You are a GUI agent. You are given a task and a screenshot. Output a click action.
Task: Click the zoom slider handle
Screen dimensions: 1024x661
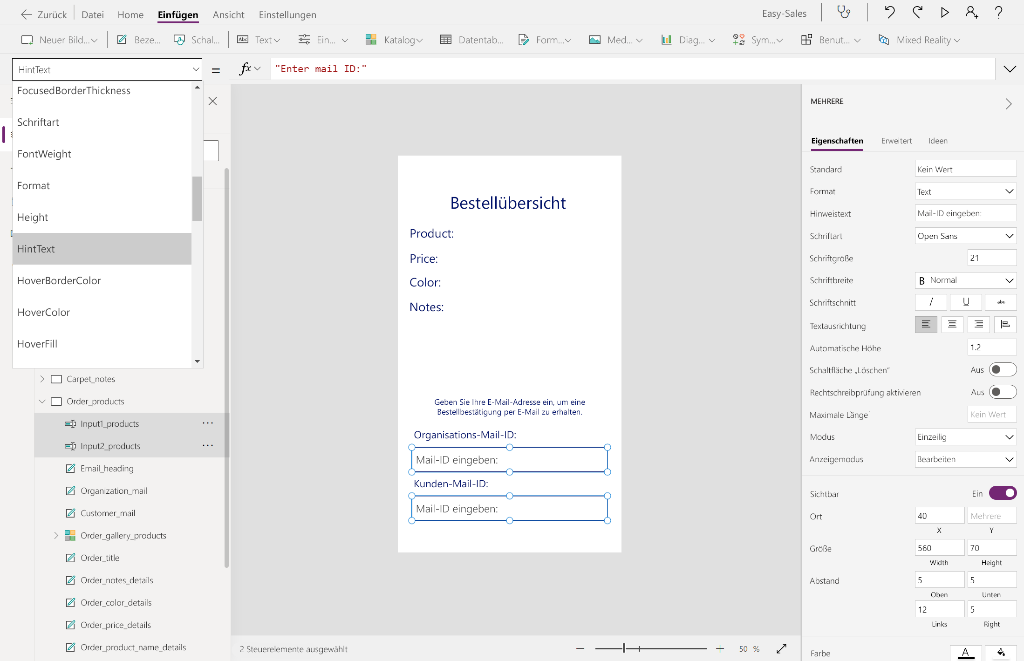tap(624, 648)
